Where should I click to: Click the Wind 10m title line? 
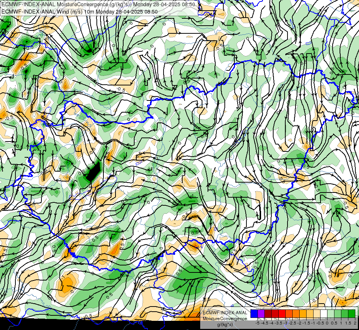coord(80,11)
